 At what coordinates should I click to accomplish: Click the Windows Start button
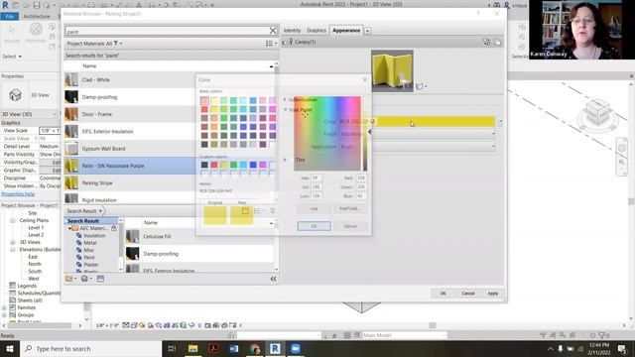[9, 348]
